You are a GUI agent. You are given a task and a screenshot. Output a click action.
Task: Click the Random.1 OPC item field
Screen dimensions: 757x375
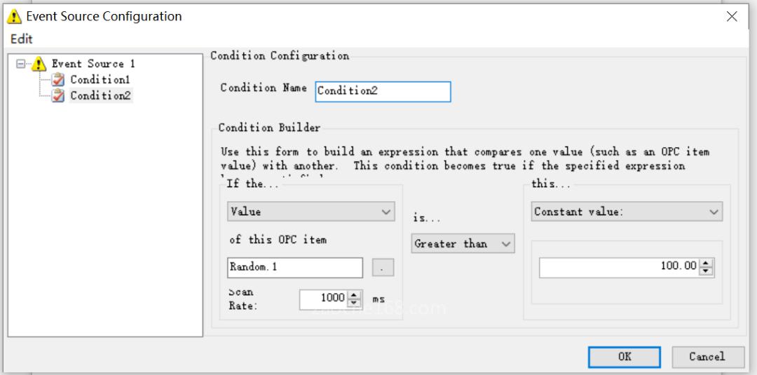[295, 267]
